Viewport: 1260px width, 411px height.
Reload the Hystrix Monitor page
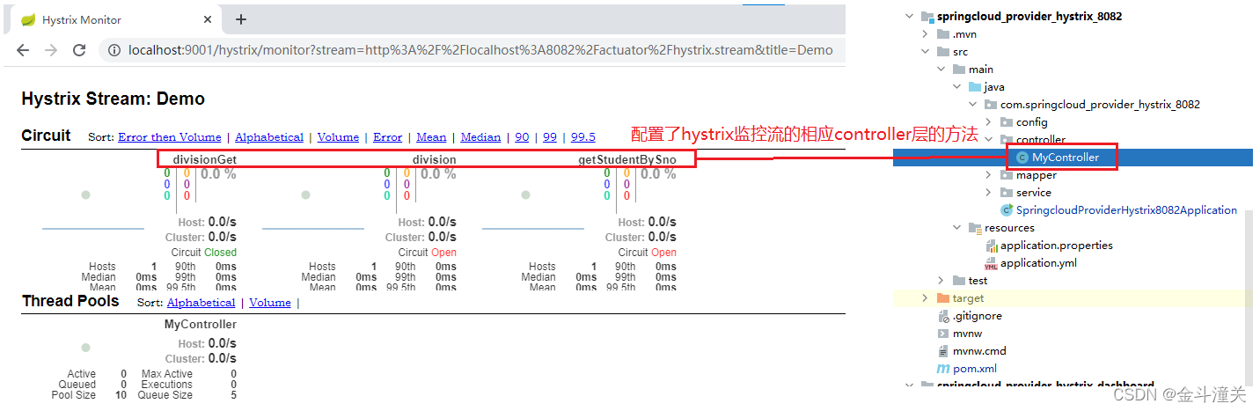79,50
